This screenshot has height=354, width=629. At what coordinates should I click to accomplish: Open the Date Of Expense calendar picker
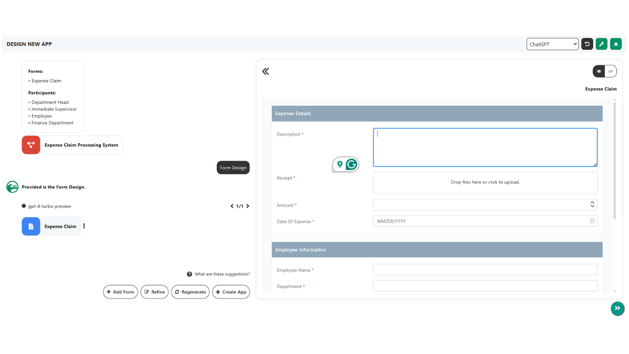pyautogui.click(x=592, y=221)
